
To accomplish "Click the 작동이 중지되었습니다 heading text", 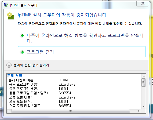I will (85, 15).
